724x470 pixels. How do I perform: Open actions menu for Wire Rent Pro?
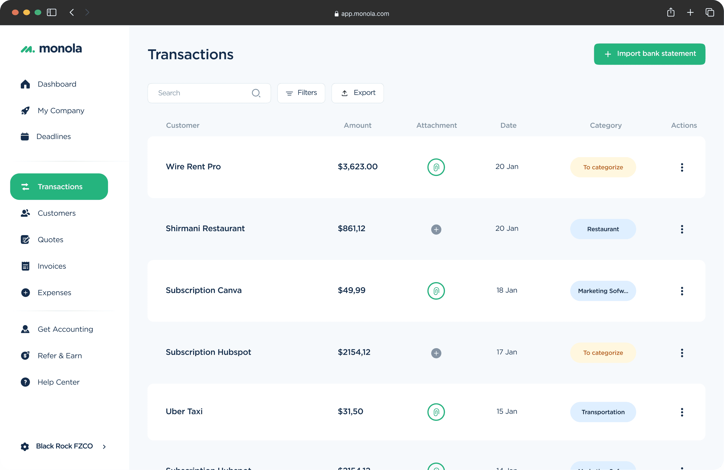pyautogui.click(x=682, y=167)
